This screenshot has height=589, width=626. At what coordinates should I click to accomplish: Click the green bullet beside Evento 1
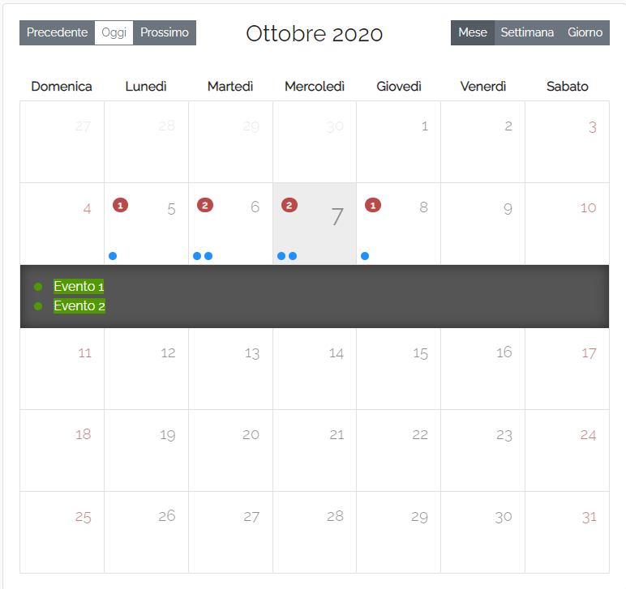38,286
